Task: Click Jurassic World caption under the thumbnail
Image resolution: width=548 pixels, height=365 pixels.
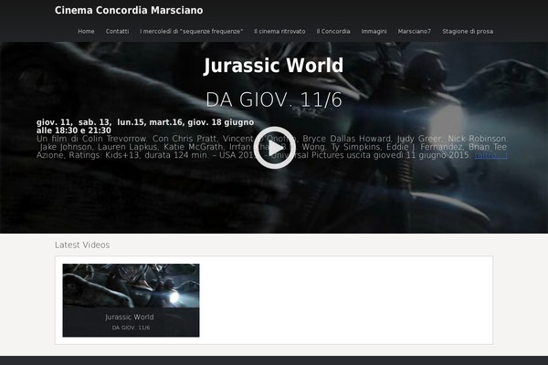Action: 130,318
